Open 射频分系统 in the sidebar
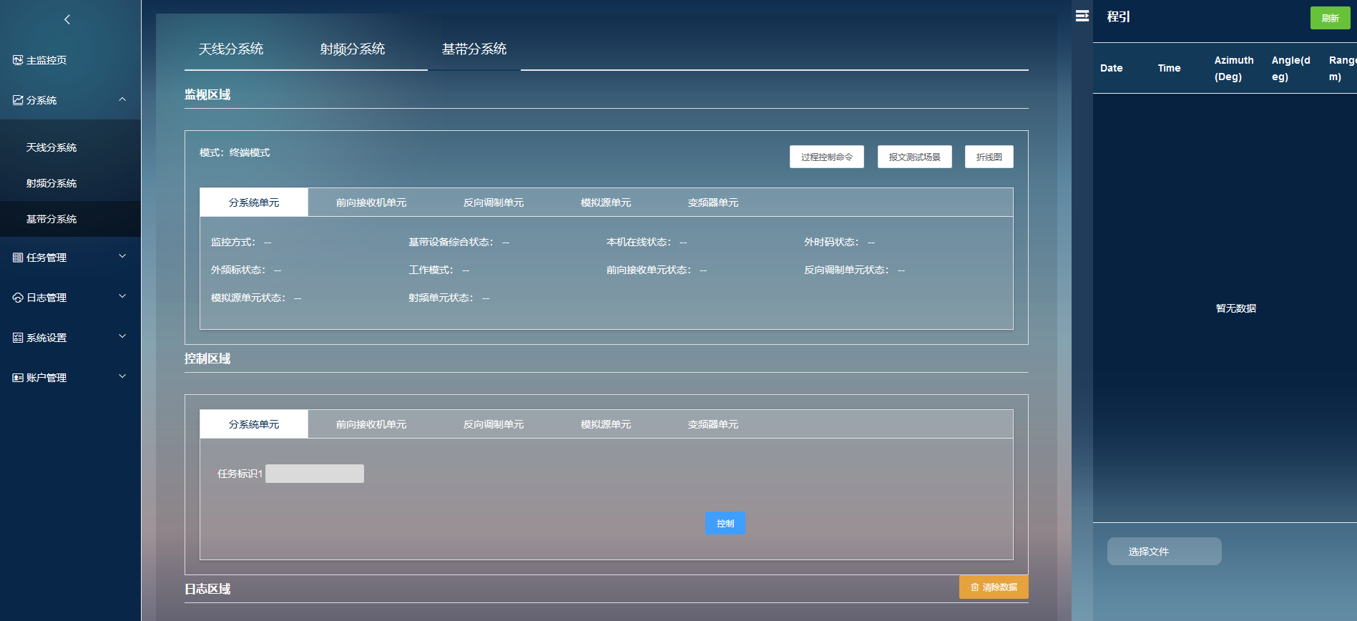This screenshot has width=1357, height=621. tap(70, 183)
